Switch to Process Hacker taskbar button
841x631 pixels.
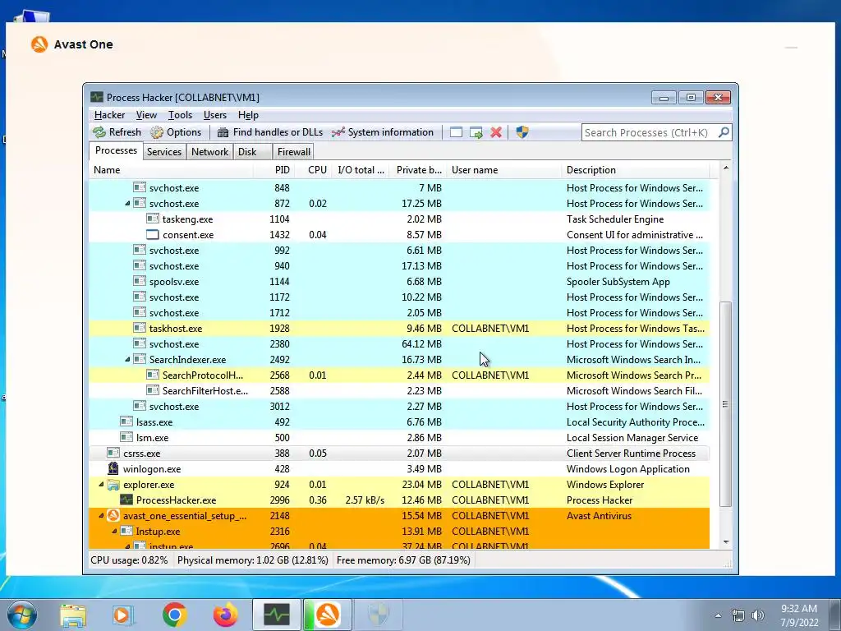click(x=277, y=615)
